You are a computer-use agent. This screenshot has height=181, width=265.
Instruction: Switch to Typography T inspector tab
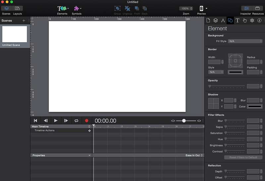tap(238, 20)
